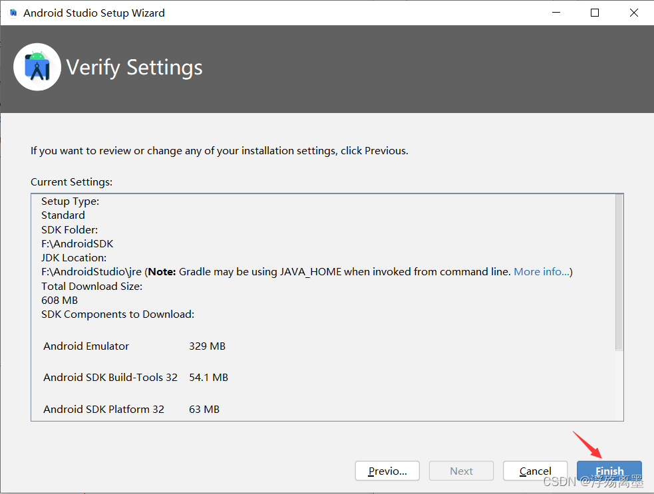
Task: Click the Finish button
Action: click(609, 471)
